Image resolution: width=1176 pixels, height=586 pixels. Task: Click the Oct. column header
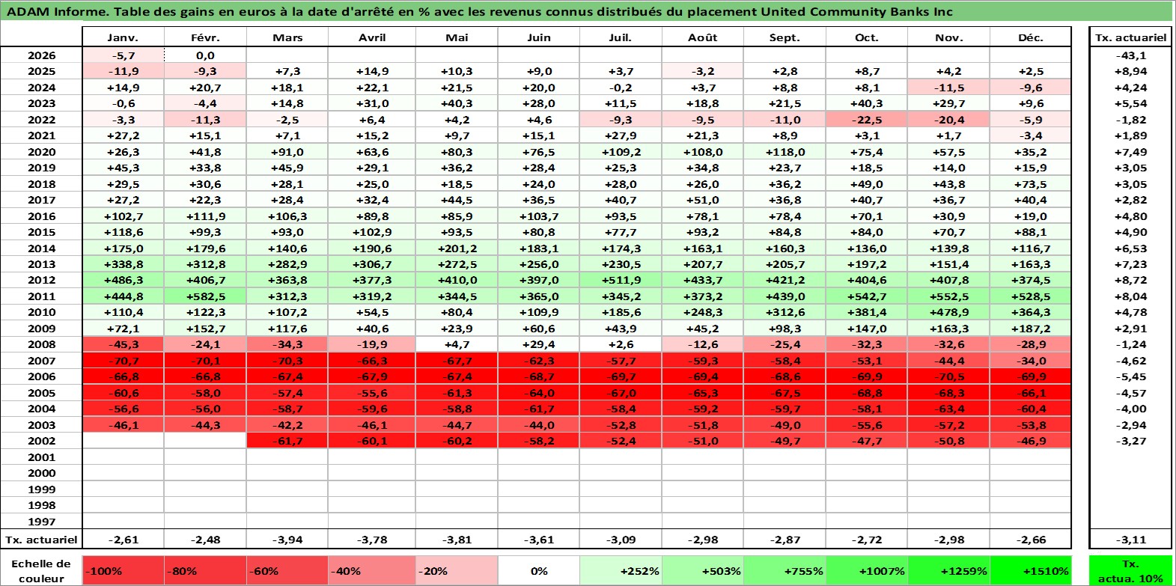(867, 37)
